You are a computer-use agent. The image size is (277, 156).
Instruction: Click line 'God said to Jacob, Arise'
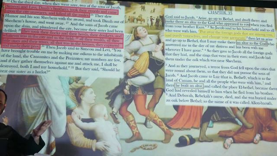click(216, 19)
